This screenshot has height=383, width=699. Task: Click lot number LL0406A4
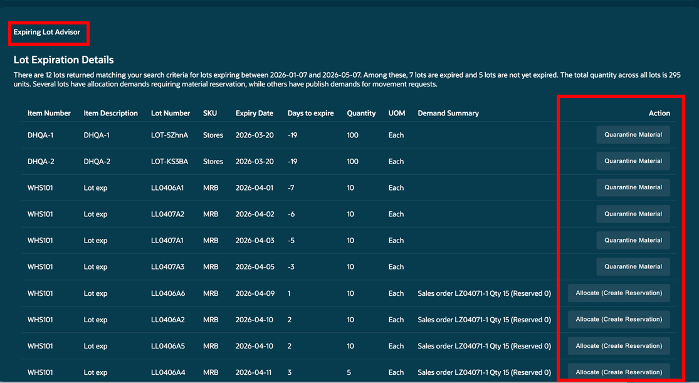[x=168, y=372]
